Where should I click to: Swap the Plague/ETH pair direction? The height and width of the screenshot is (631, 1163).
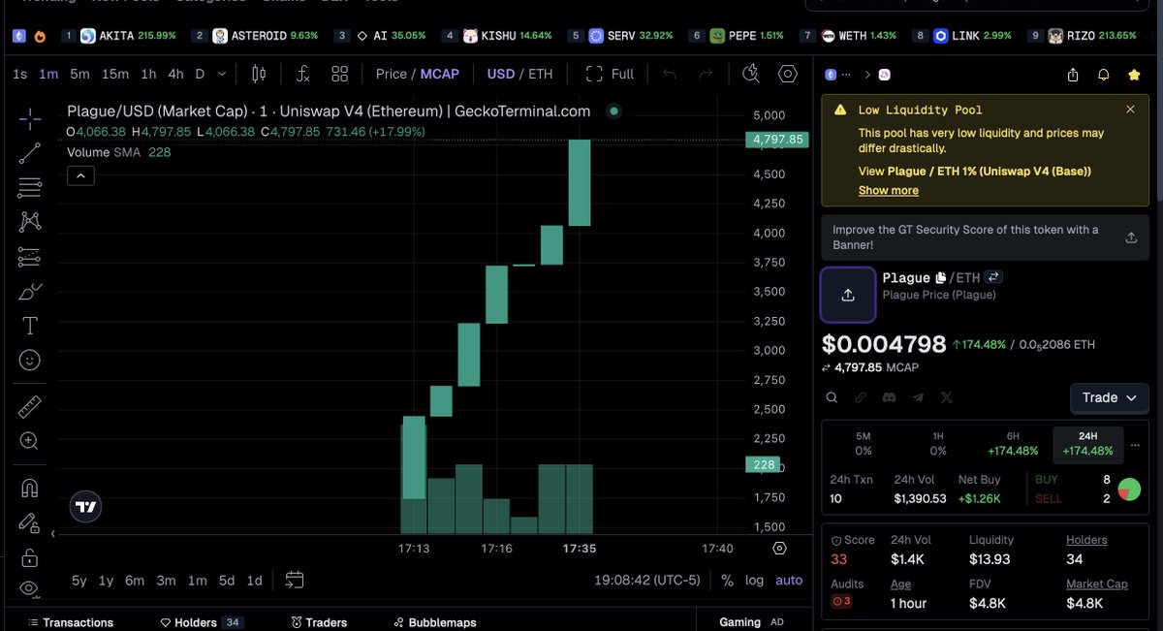click(x=993, y=277)
